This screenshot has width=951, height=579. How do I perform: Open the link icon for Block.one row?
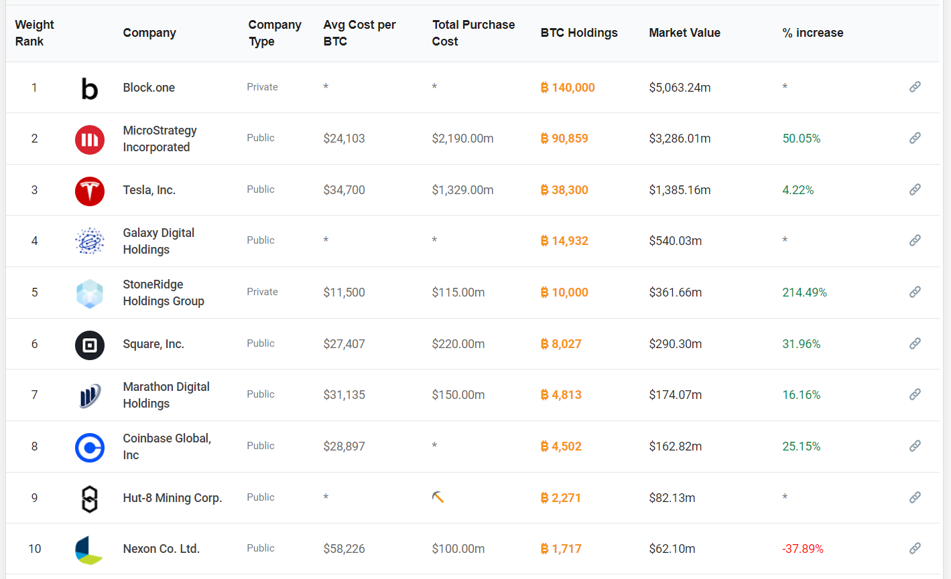pyautogui.click(x=915, y=87)
